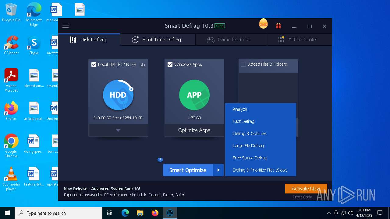Image resolution: width=390 pixels, height=219 pixels.
Task: Uncheck Windows Apps checkbox
Action: pos(170,64)
